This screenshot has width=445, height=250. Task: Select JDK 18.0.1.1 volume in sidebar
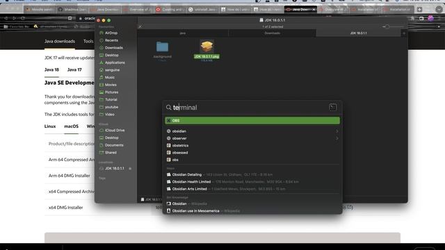click(114, 168)
